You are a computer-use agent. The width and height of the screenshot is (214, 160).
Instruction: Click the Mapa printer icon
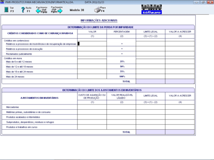coord(98,10)
